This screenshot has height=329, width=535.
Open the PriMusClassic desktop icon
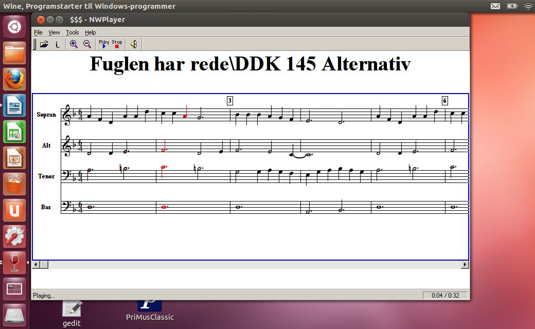[x=150, y=310]
